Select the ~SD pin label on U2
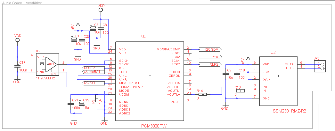This screenshot has height=131, width=335. tap(265, 72)
